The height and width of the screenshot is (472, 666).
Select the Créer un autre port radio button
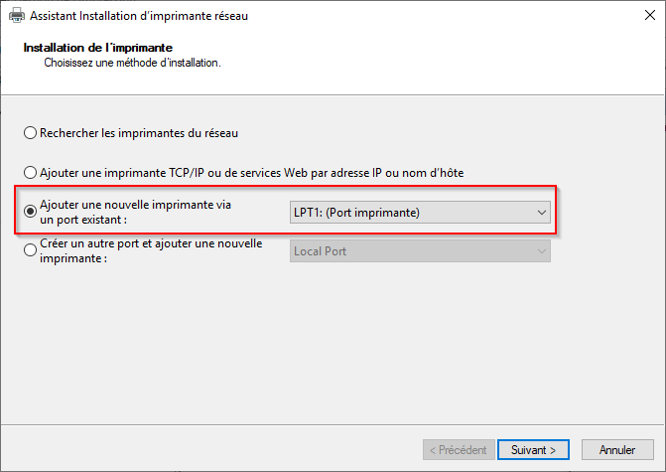coord(30,250)
